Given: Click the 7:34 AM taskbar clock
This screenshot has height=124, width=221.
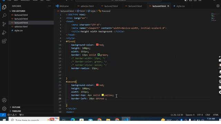Looking at the screenshot, I should [x=211, y=119].
